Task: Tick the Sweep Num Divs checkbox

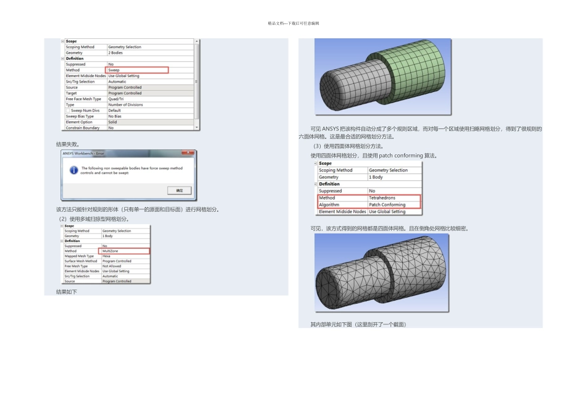Action: pos(68,111)
